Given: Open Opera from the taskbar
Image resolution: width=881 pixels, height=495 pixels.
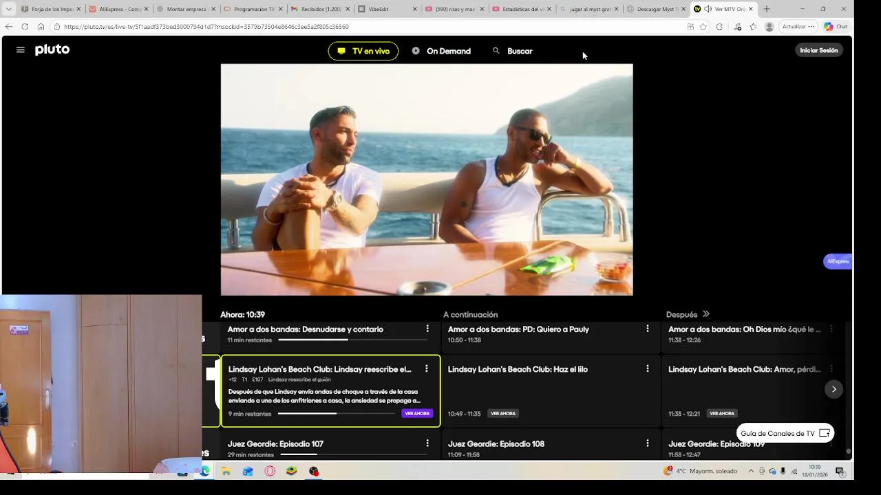Looking at the screenshot, I should 270,471.
